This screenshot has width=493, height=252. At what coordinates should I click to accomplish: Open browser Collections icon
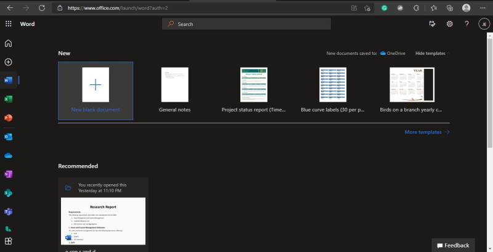(x=450, y=8)
